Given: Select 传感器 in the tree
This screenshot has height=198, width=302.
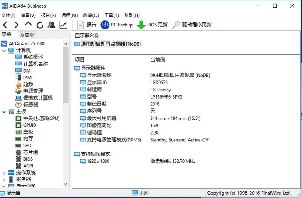Looking at the screenshot, I should pyautogui.click(x=27, y=105).
